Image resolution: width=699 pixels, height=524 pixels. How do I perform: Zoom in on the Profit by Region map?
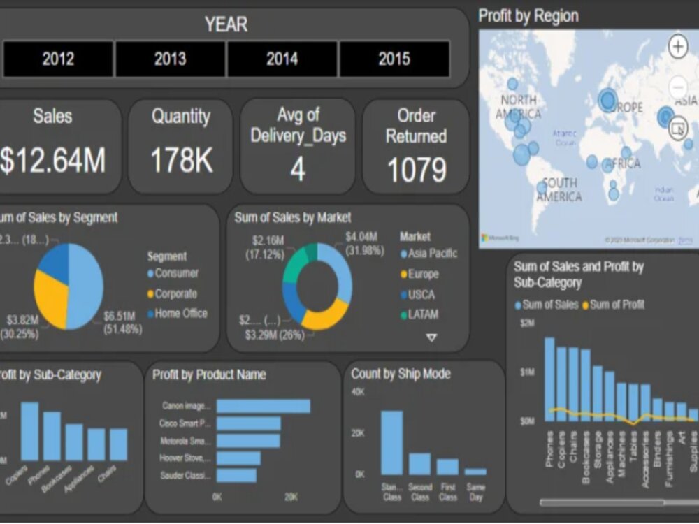click(x=678, y=46)
